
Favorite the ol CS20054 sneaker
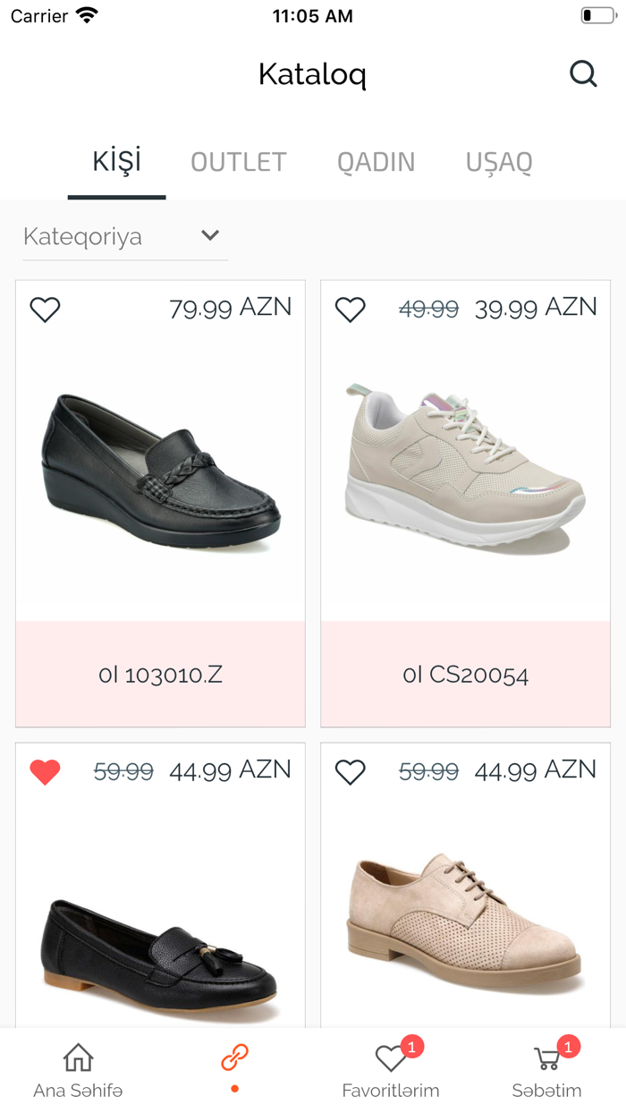pyautogui.click(x=351, y=308)
